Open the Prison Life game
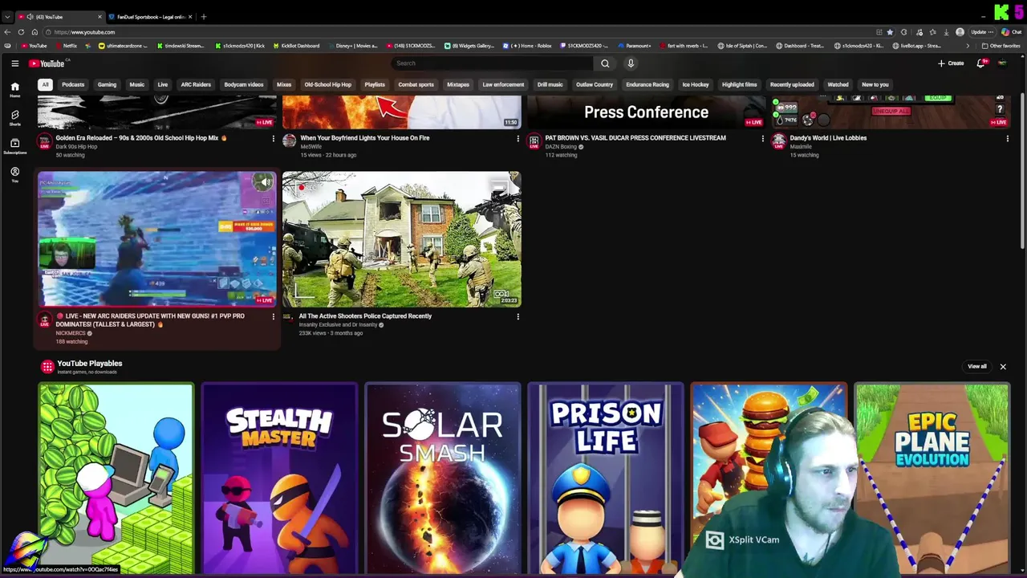The width and height of the screenshot is (1027, 578). point(606,479)
